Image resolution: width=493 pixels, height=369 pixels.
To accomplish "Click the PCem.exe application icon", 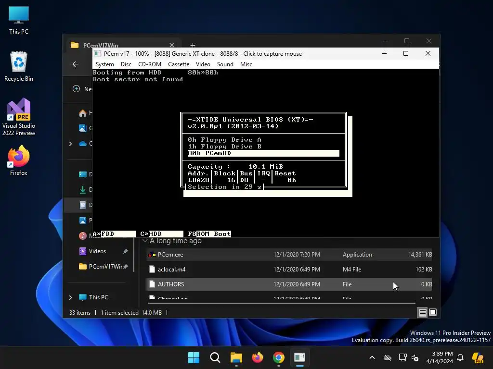I will (x=152, y=255).
